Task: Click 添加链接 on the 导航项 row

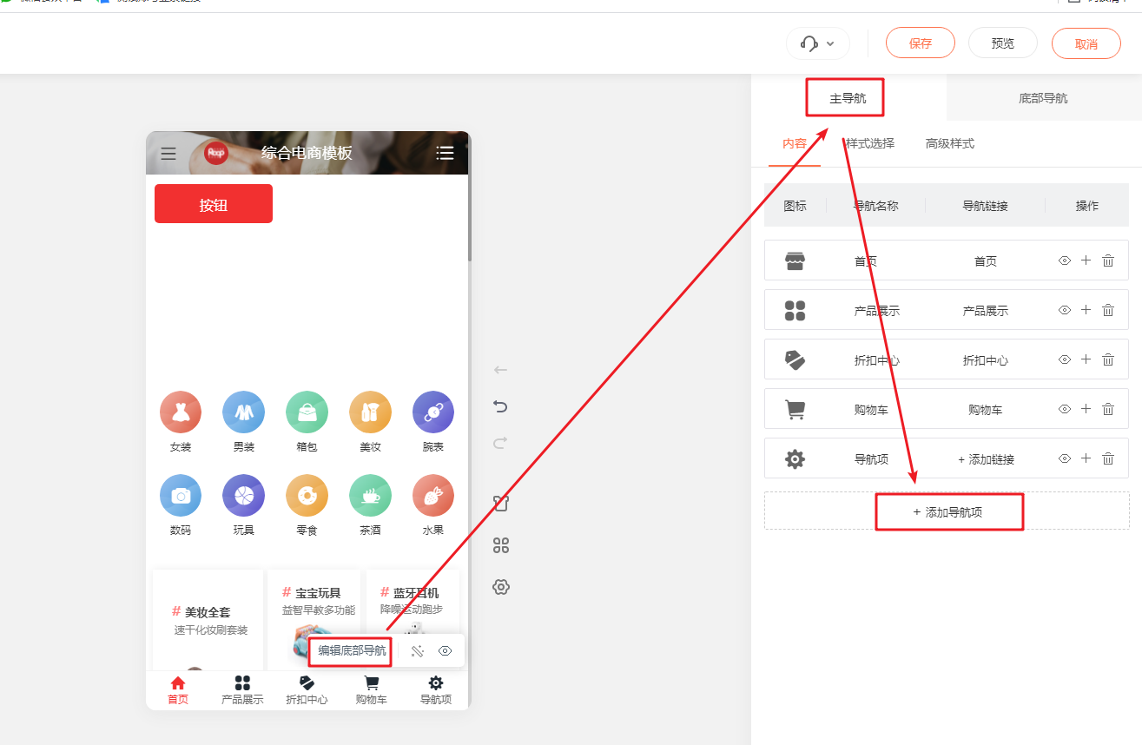Action: pyautogui.click(x=986, y=459)
